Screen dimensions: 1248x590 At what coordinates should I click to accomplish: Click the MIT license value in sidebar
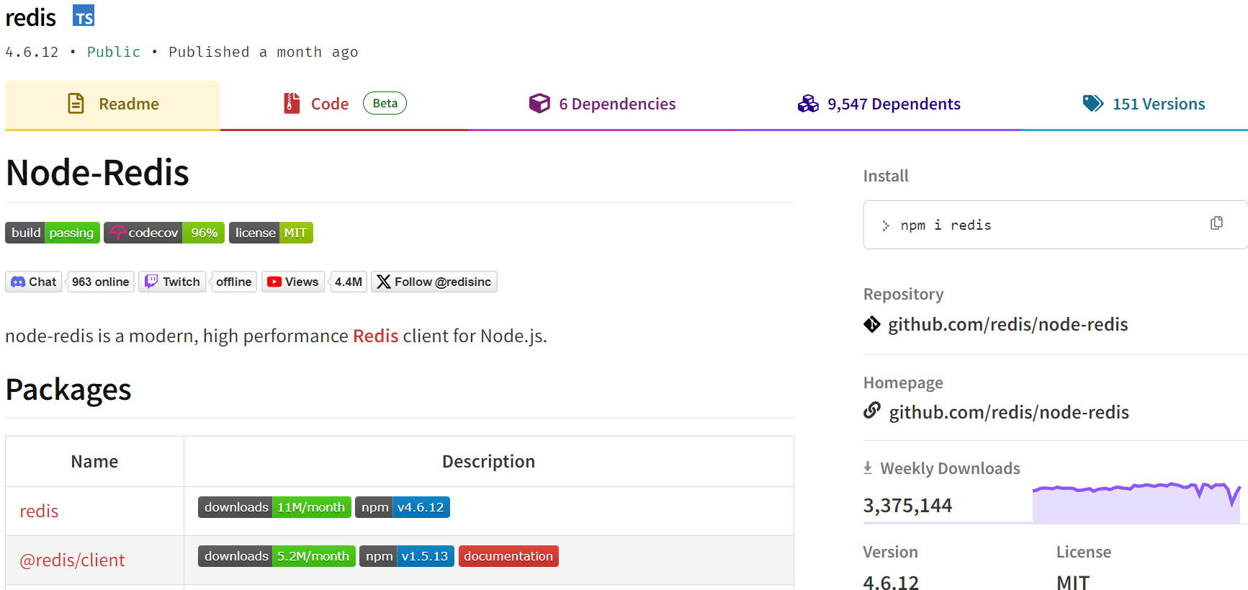[1073, 582]
